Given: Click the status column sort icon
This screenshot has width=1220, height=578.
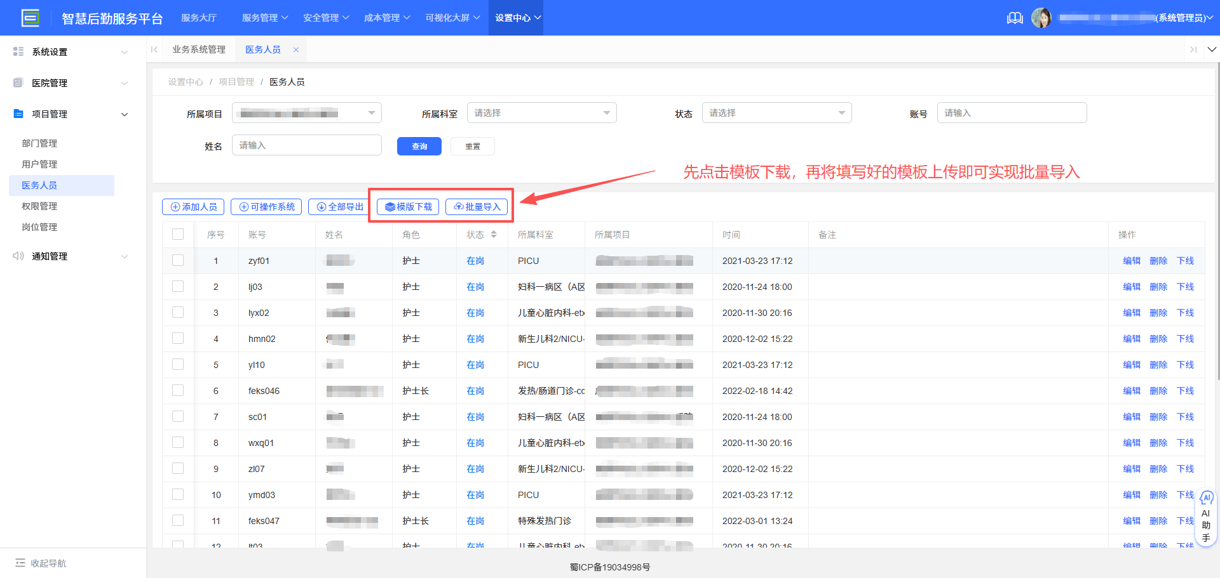Looking at the screenshot, I should click(x=494, y=235).
